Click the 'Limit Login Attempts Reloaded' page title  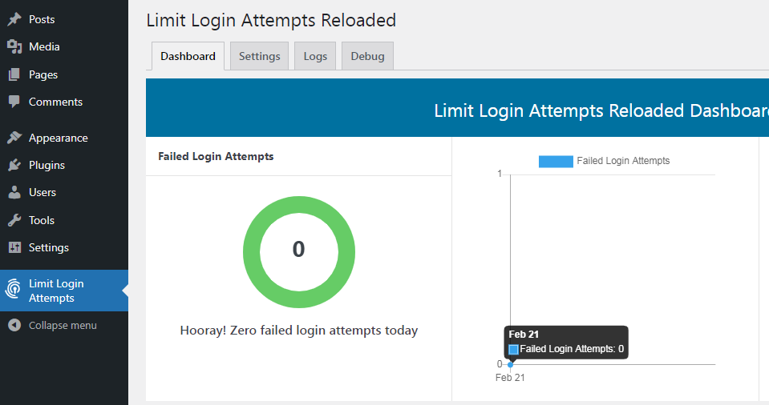coord(271,21)
